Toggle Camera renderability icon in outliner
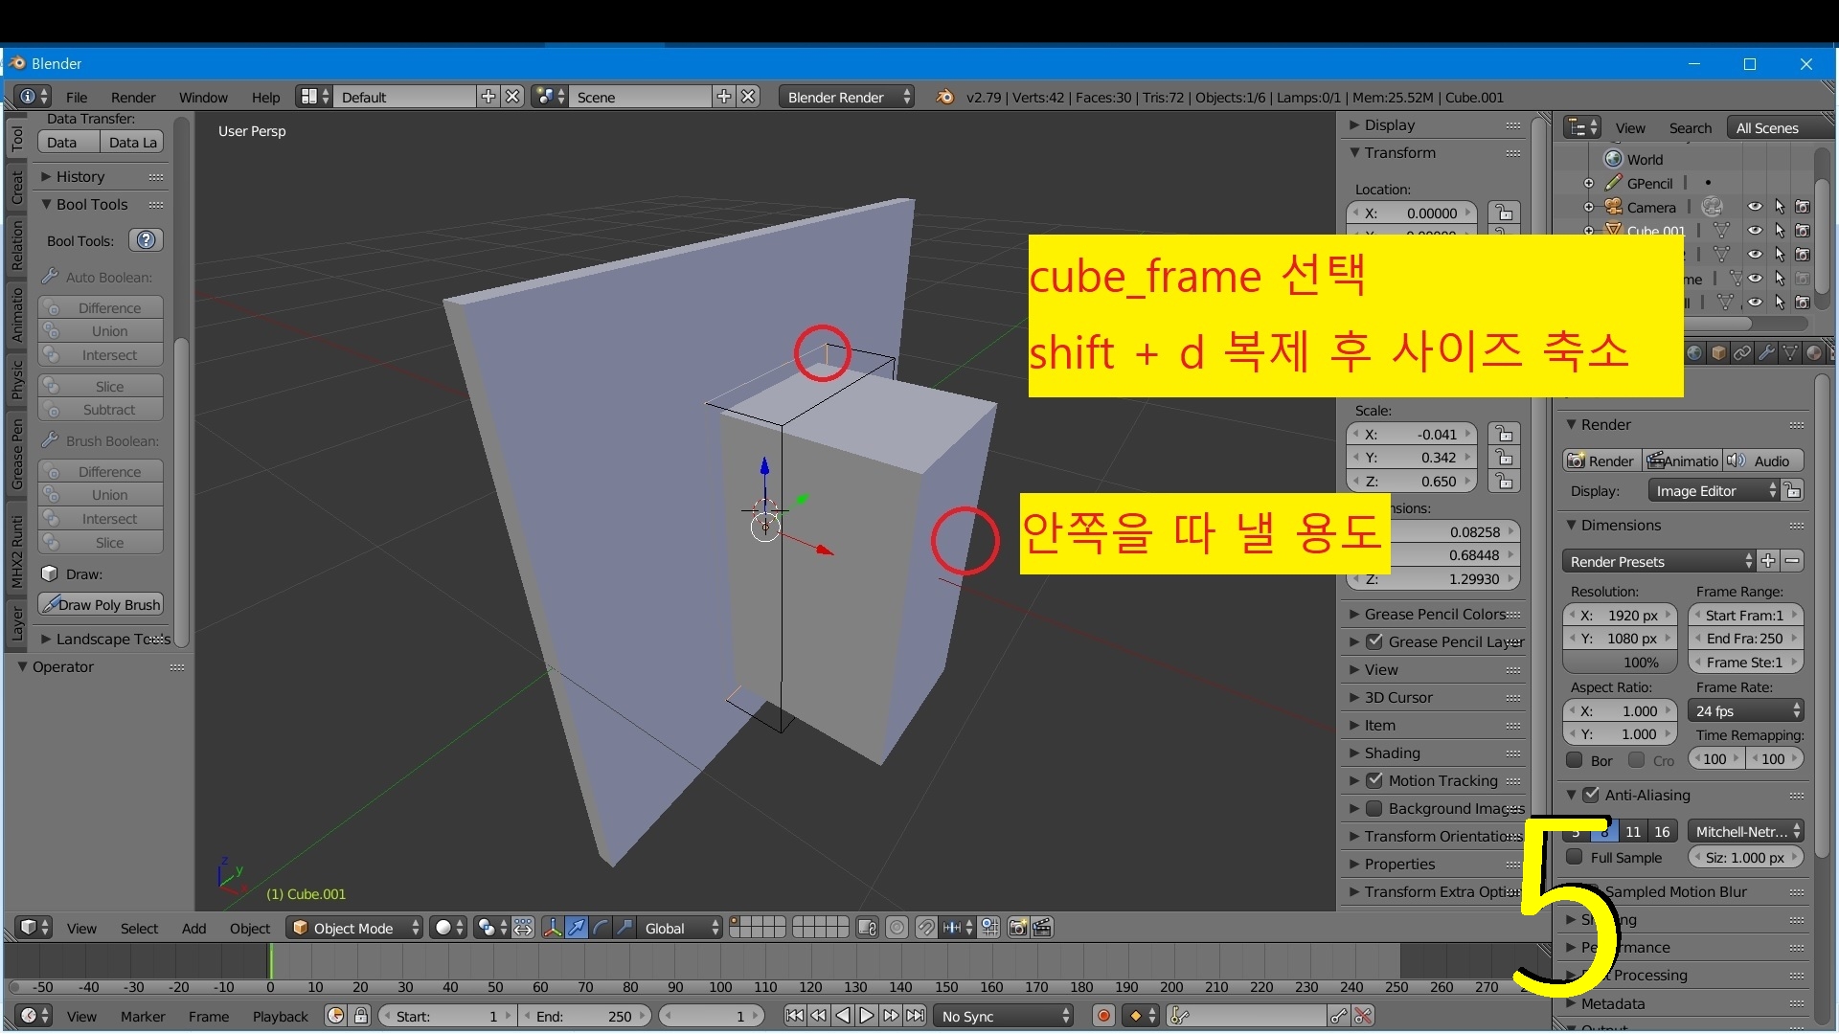Image resolution: width=1839 pixels, height=1034 pixels. coord(1803,207)
